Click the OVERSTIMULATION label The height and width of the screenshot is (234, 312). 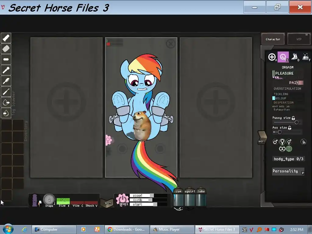pyautogui.click(x=287, y=89)
